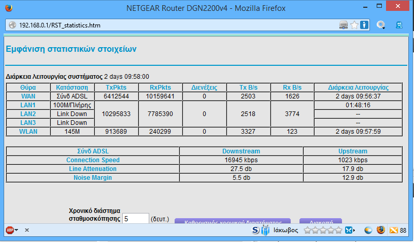
Task: Click the Connection Speed row label
Action: [93, 160]
